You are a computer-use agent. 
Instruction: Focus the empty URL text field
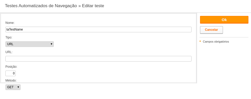(98, 59)
